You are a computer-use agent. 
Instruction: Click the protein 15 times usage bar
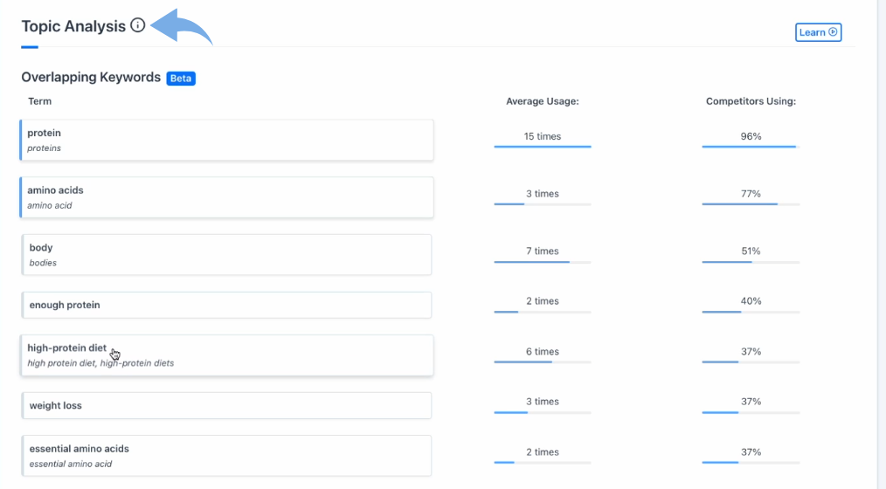click(542, 146)
